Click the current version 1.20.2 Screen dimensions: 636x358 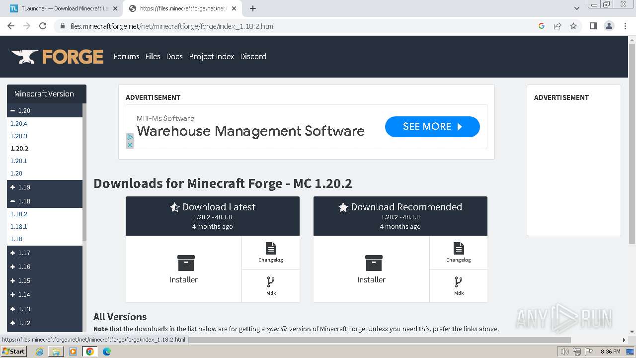point(19,148)
